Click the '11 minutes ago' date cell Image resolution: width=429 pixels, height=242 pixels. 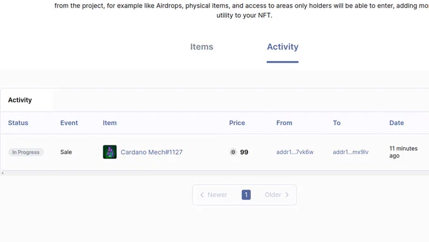403,152
